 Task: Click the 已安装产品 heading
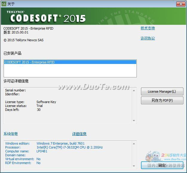pyautogui.click(x=13, y=53)
